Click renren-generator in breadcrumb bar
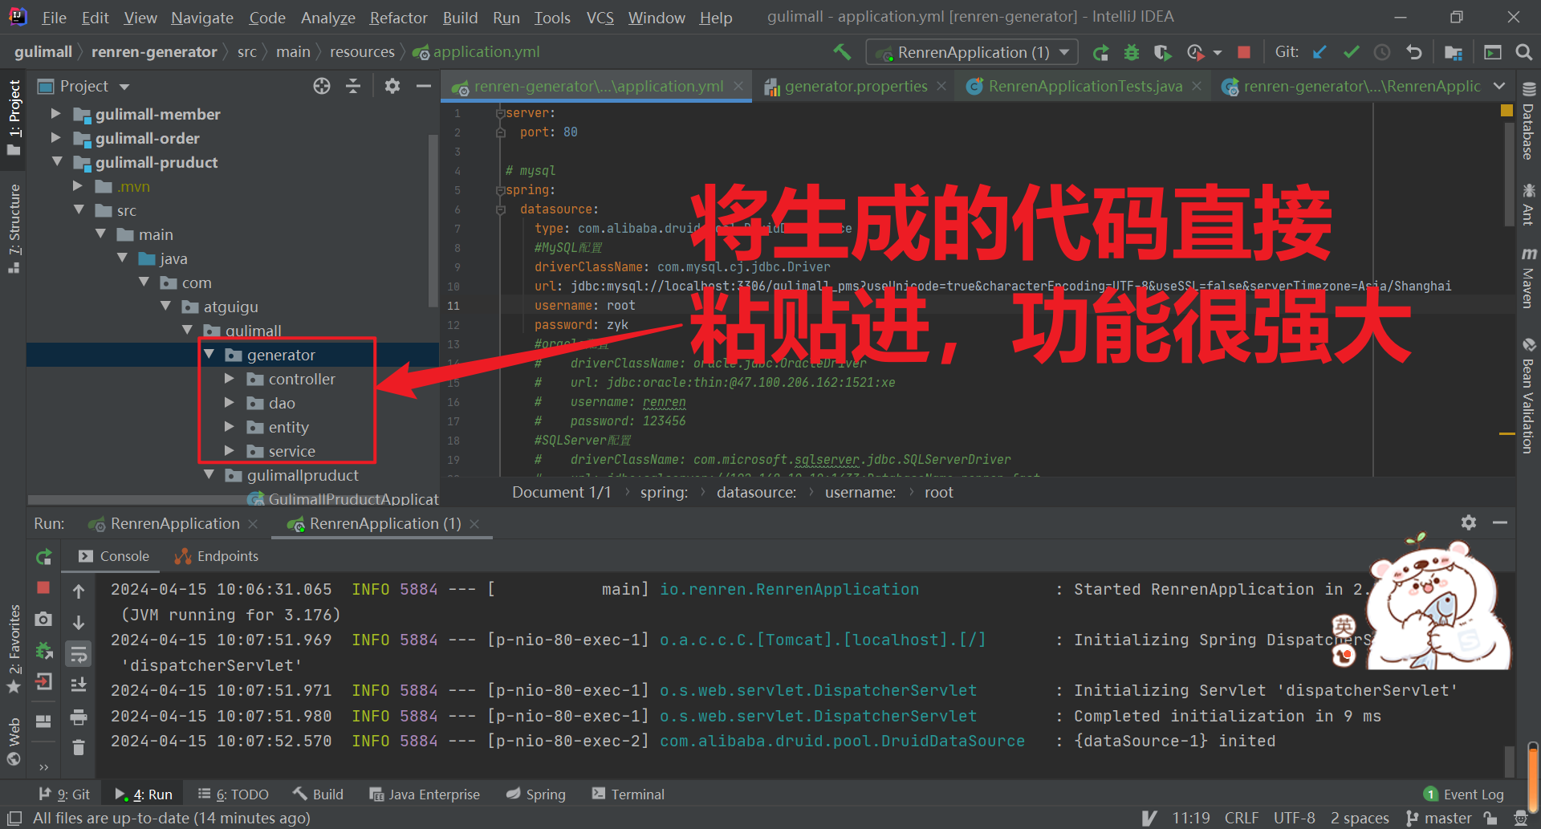Viewport: 1541px width, 829px height. tap(154, 52)
